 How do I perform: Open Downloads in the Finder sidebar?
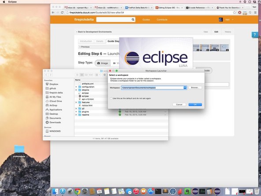[55, 122]
